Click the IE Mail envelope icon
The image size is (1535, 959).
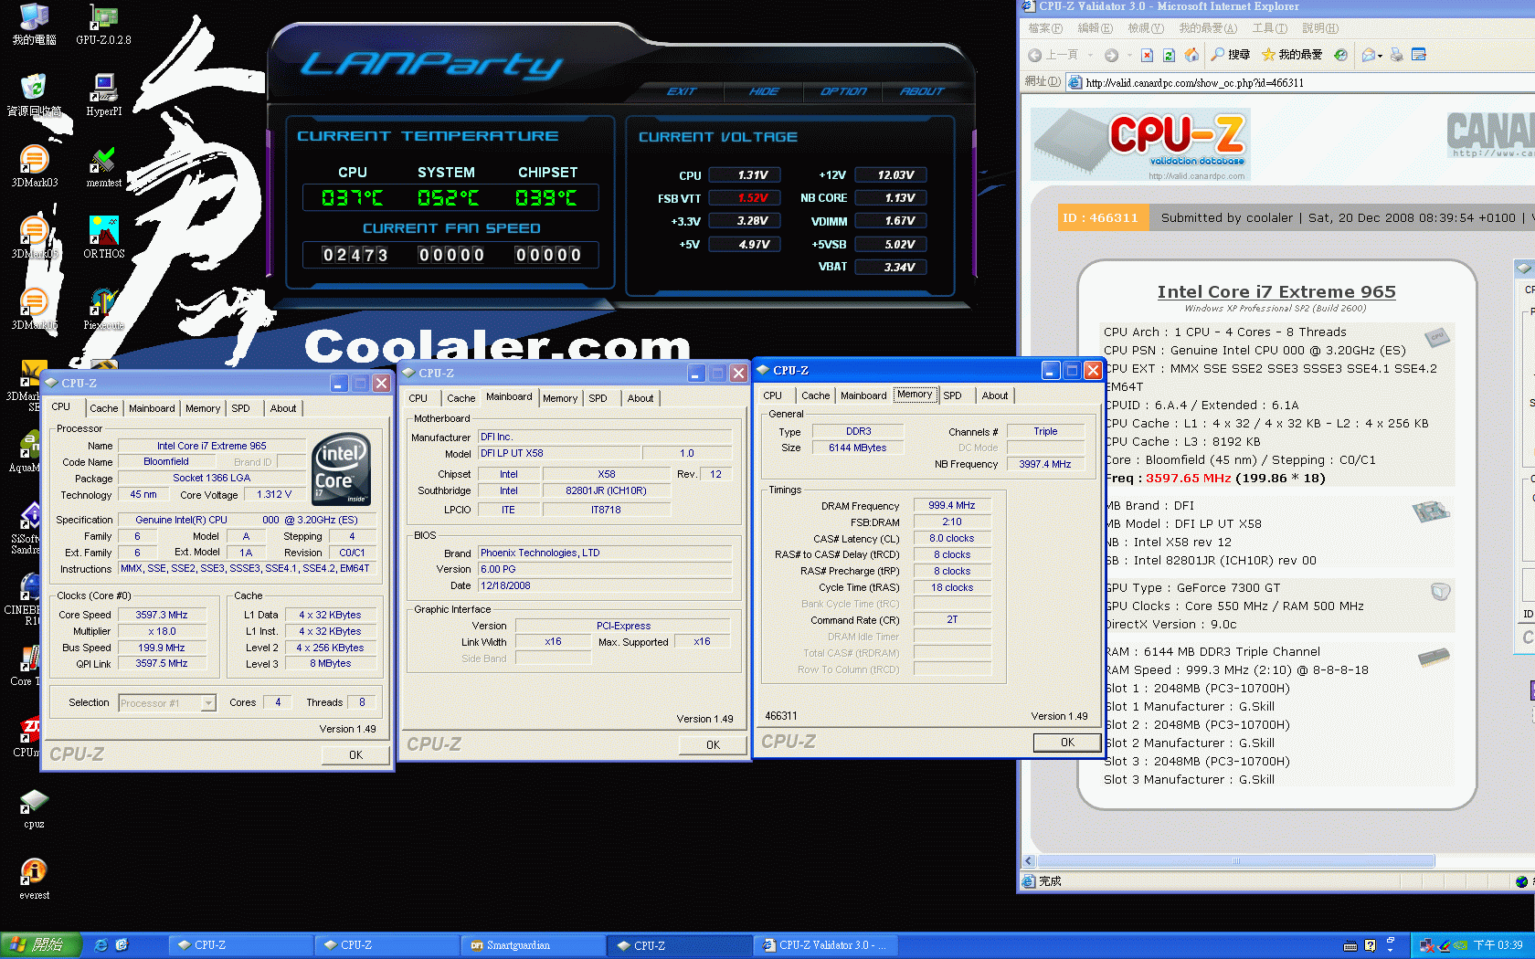click(x=1369, y=55)
